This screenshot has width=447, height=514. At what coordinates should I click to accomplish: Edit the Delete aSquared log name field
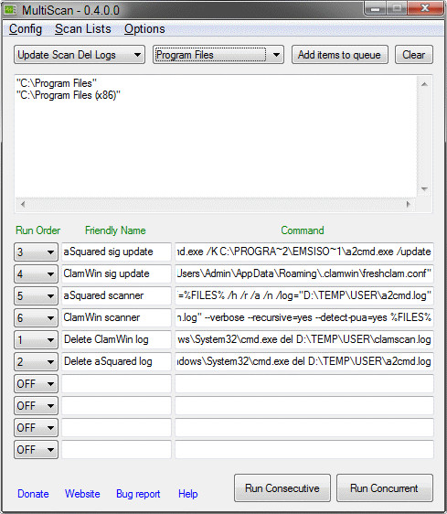pyautogui.click(x=116, y=361)
